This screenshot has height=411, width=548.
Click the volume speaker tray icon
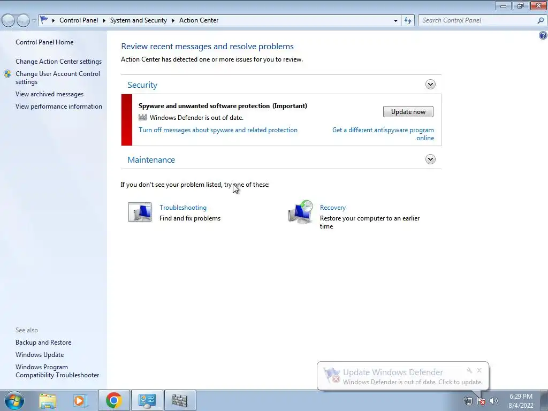click(x=494, y=401)
